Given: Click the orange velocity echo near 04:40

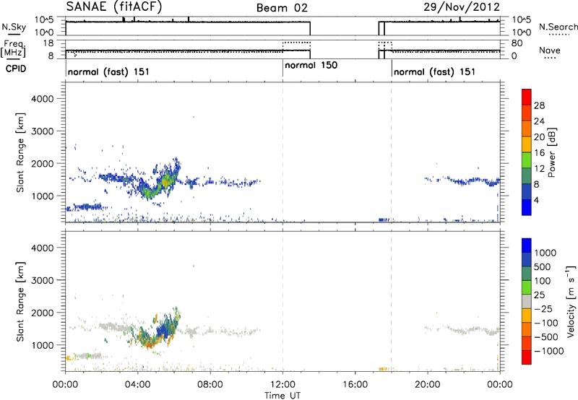Looking at the screenshot, I should (148, 344).
